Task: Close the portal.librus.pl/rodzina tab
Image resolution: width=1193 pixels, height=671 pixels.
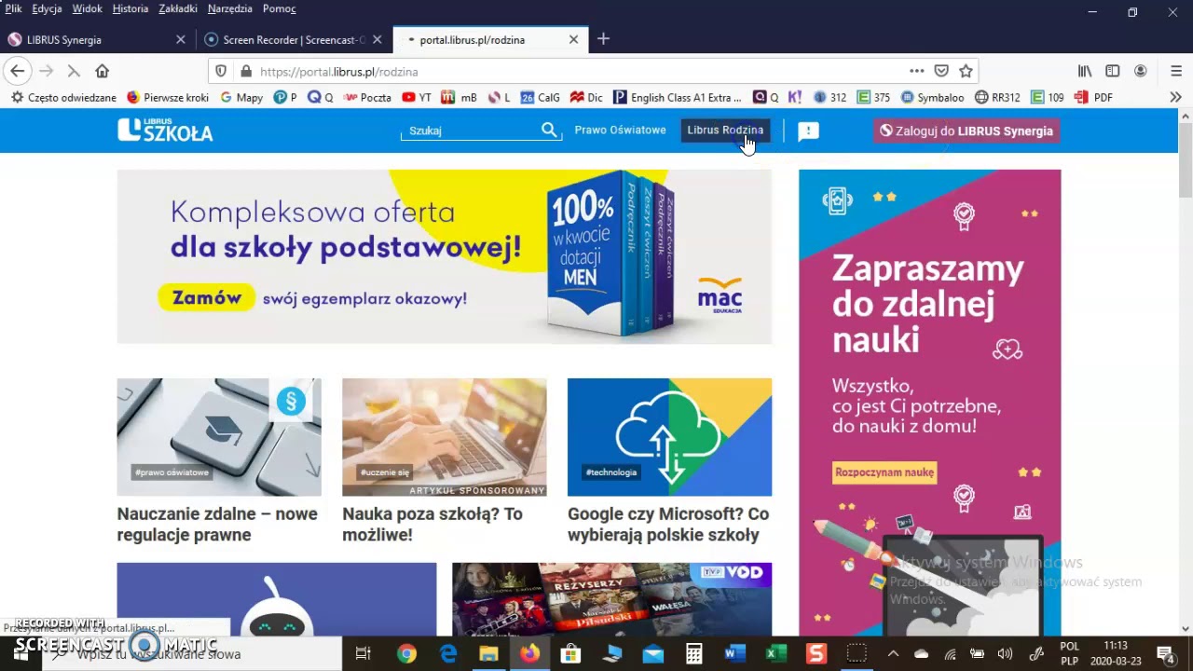Action: pyautogui.click(x=573, y=39)
